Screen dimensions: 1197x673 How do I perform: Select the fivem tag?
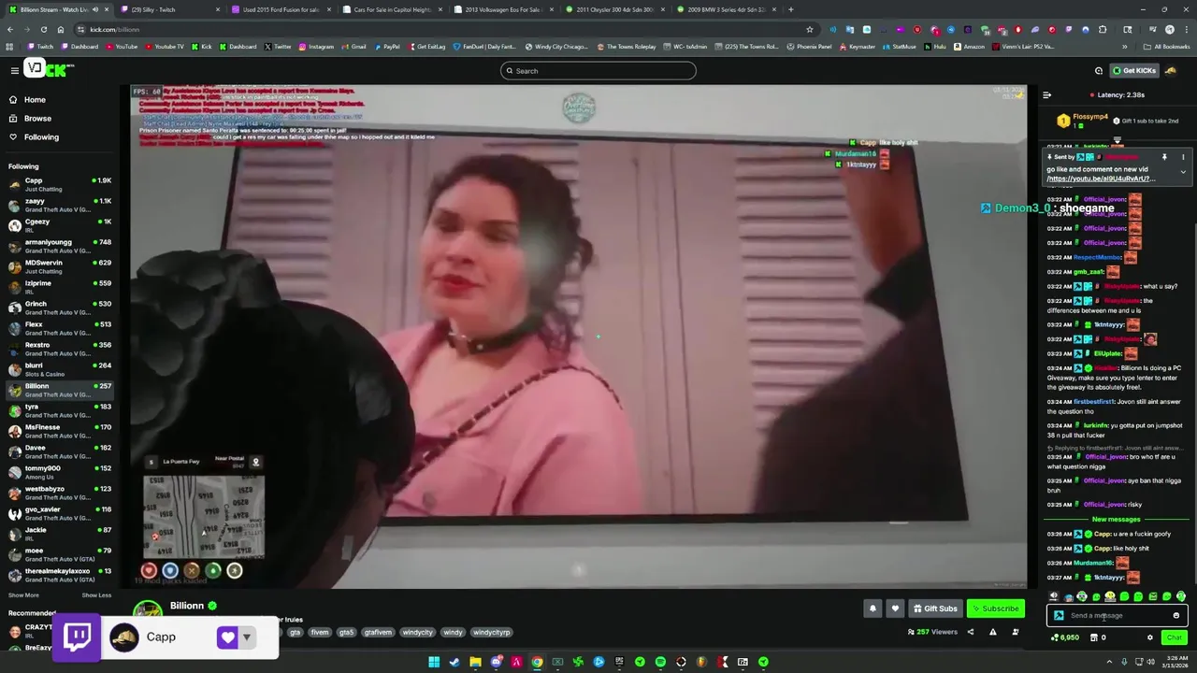[x=320, y=632]
